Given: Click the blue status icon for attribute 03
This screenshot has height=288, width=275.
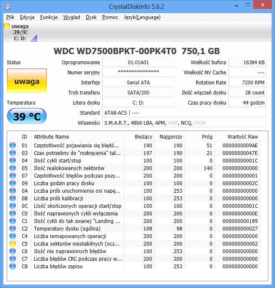Looking at the screenshot, I should click(x=13, y=153).
